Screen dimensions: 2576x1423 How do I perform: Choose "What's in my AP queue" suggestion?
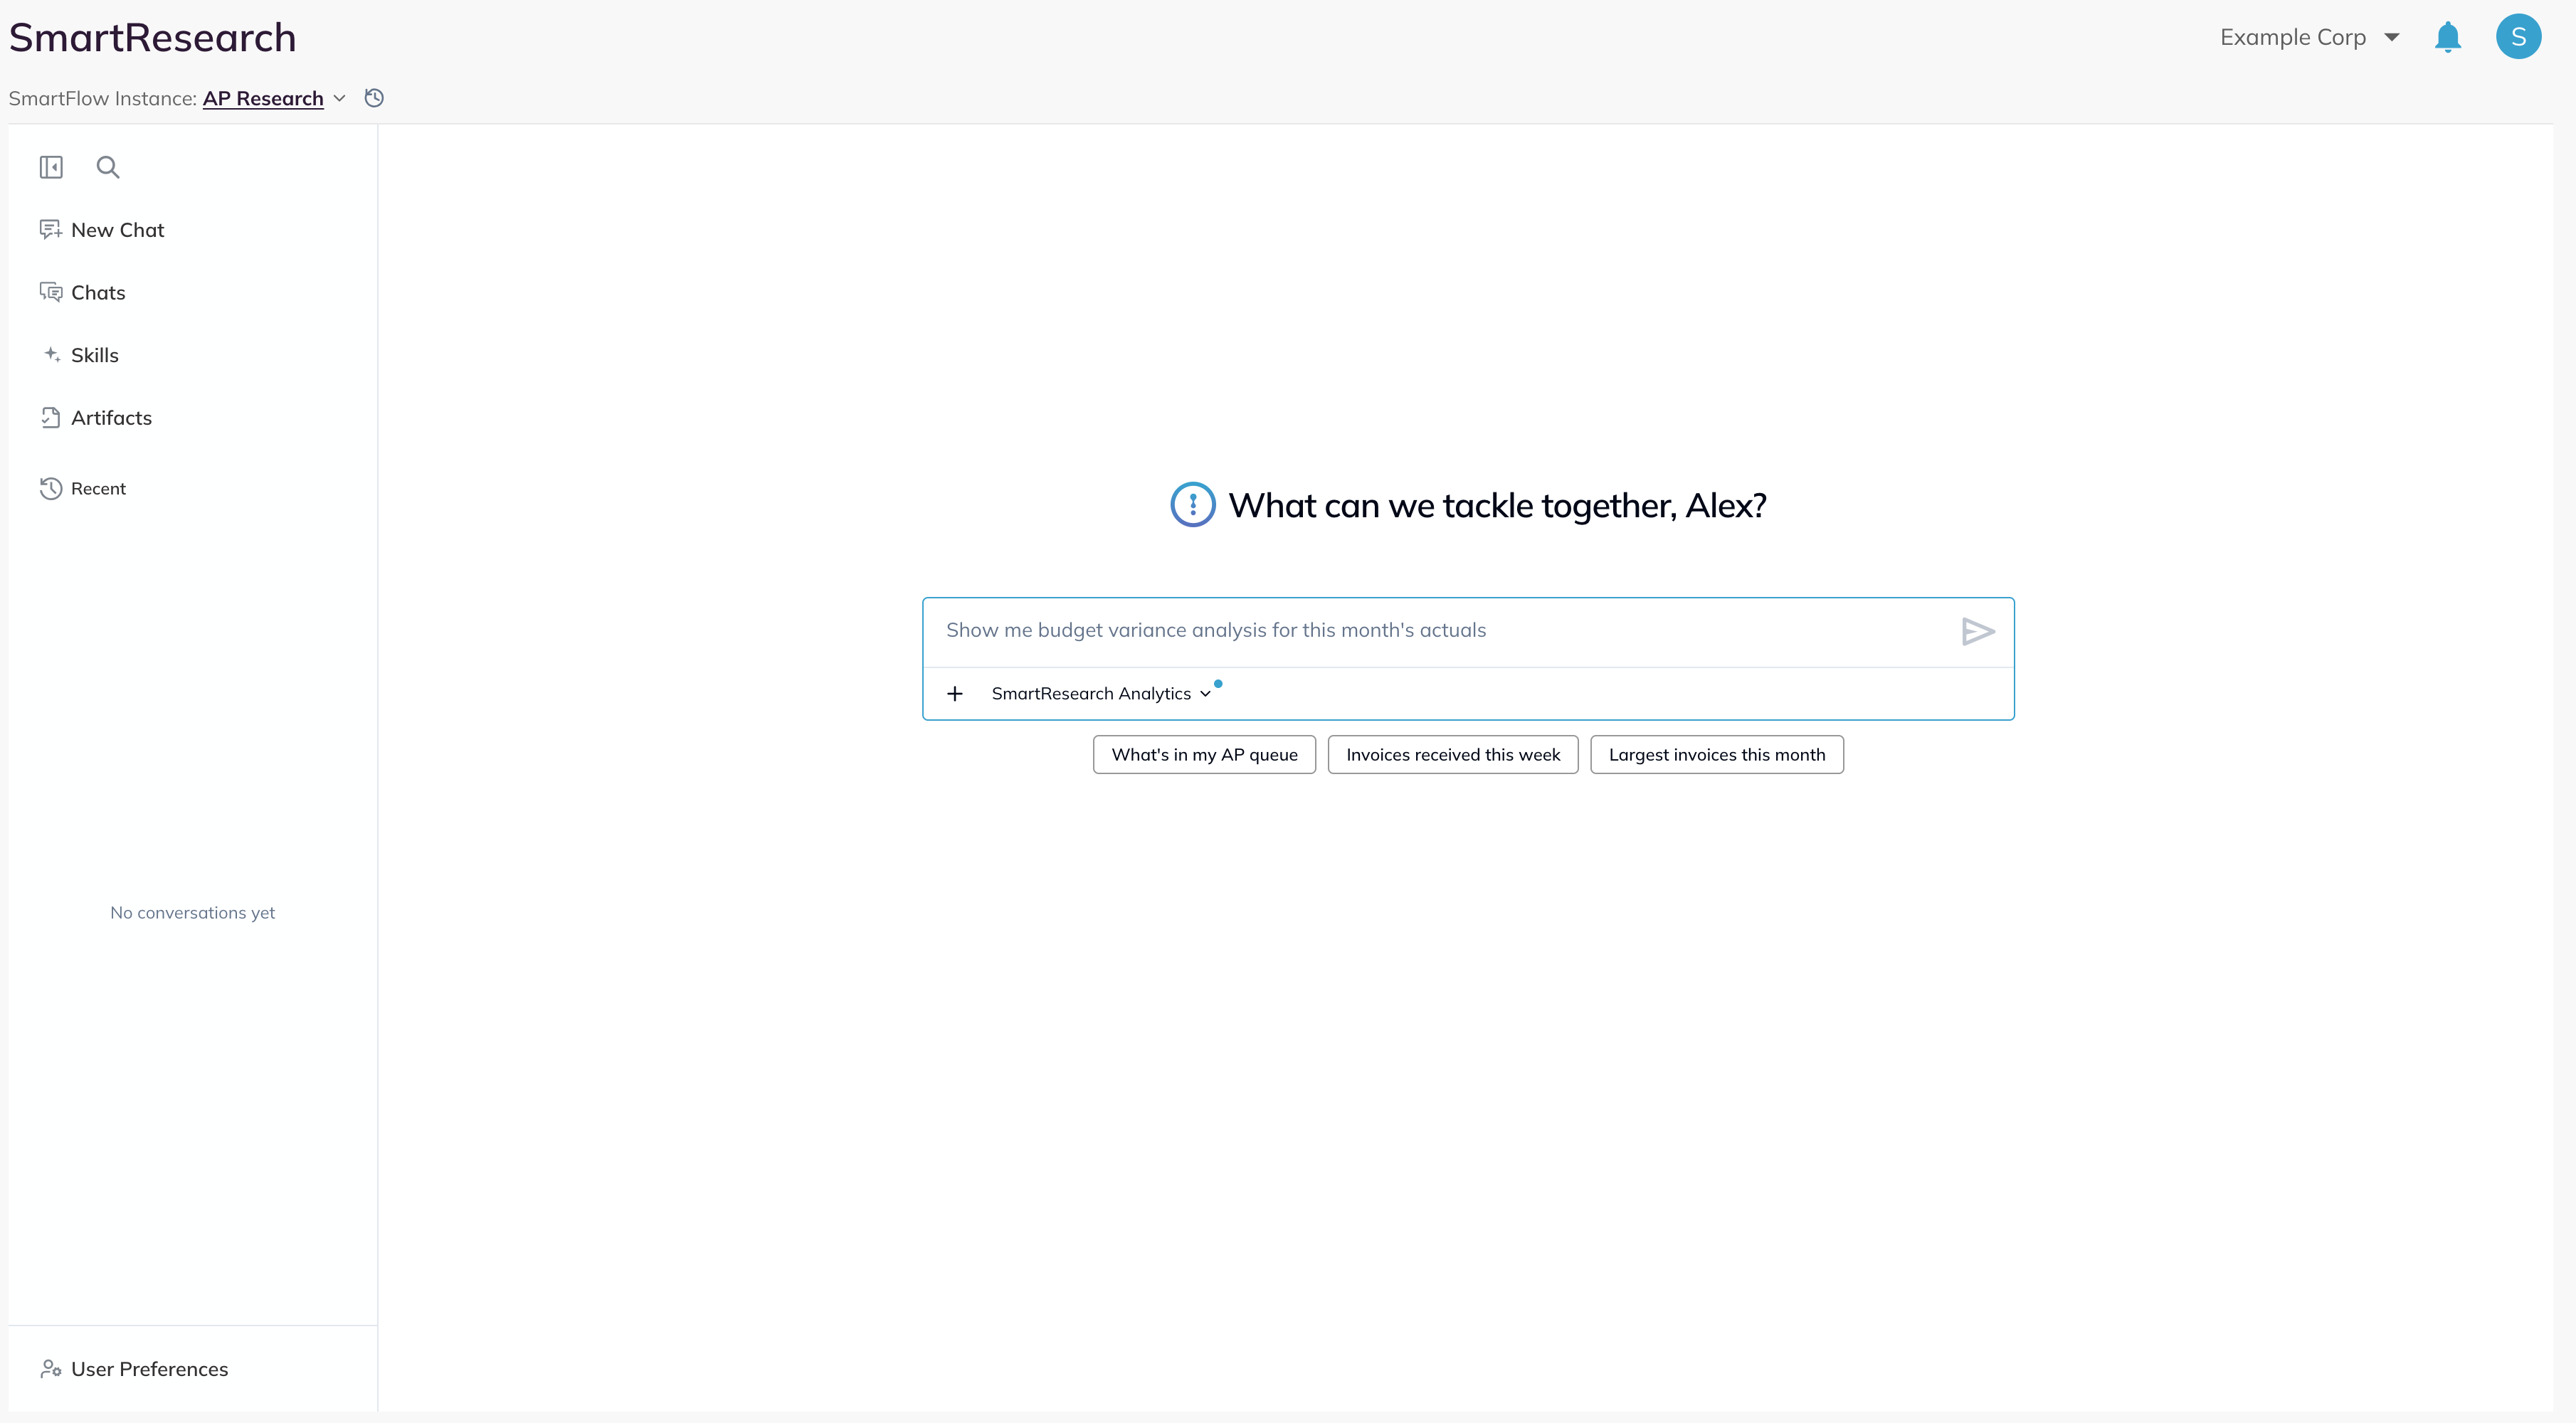[1204, 755]
